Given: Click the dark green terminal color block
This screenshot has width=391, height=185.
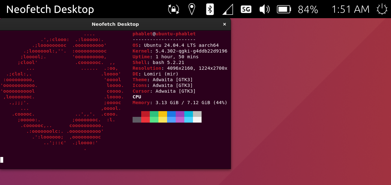Looking at the screenshot, I should click(x=154, y=114).
